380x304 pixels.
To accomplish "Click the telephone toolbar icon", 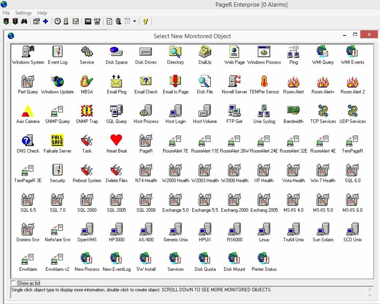I will [x=97, y=21].
